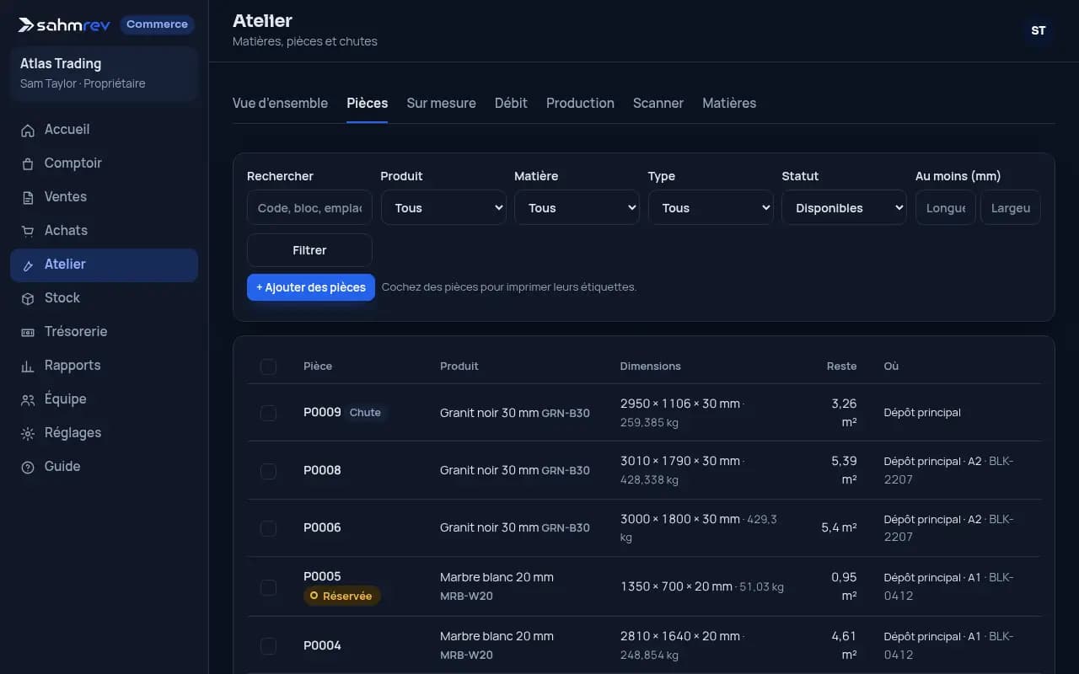
Task: Open Accueil via its home icon
Action: (x=28, y=130)
